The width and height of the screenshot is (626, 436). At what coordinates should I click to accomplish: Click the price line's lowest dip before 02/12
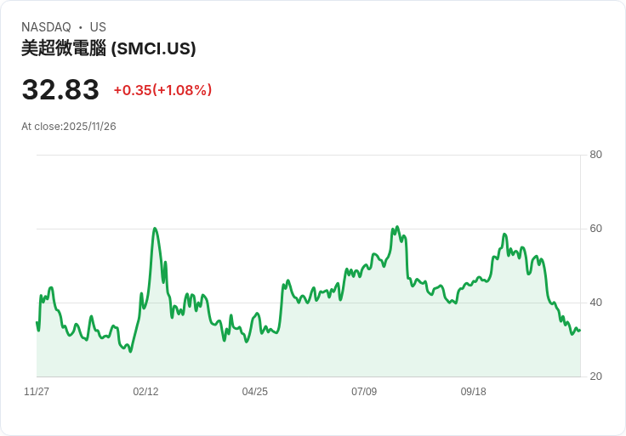[x=130, y=351]
